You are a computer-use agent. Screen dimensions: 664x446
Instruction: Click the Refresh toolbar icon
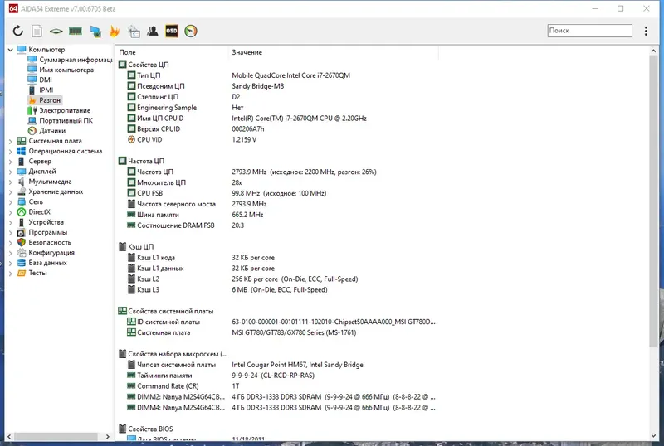tap(17, 31)
